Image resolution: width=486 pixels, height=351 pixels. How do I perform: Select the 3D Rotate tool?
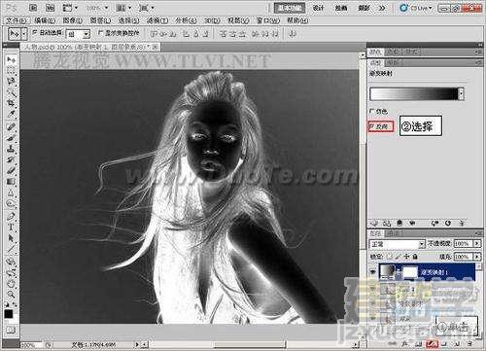(x=11, y=262)
